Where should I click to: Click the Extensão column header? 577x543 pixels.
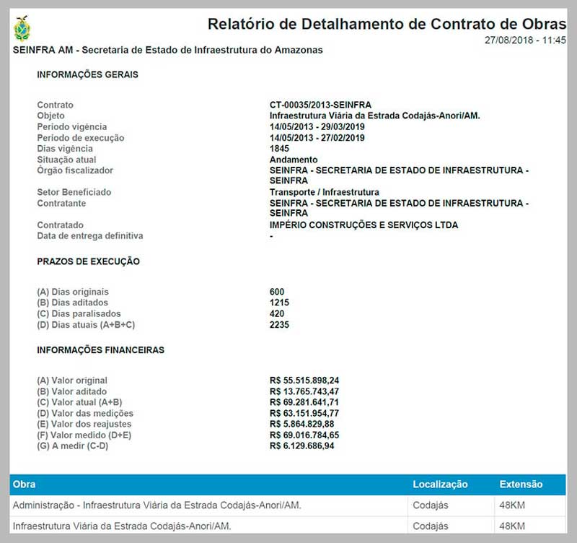click(521, 485)
